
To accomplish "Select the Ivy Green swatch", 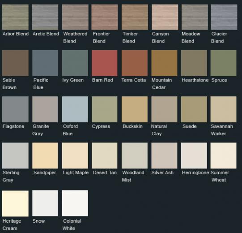I will [x=75, y=63].
